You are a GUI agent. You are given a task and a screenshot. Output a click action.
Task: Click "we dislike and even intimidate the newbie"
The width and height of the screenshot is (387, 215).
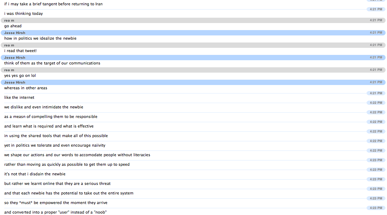(x=44, y=107)
